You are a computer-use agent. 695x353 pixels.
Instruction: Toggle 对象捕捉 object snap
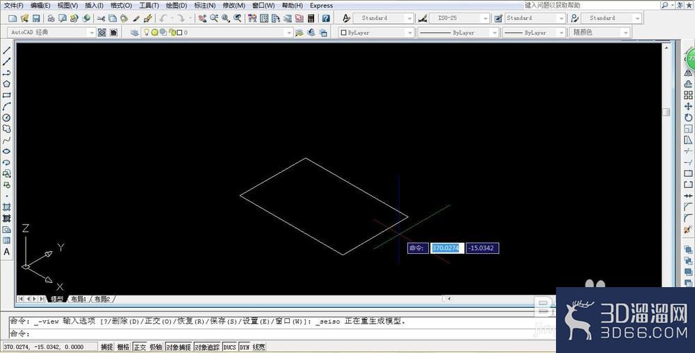point(178,347)
